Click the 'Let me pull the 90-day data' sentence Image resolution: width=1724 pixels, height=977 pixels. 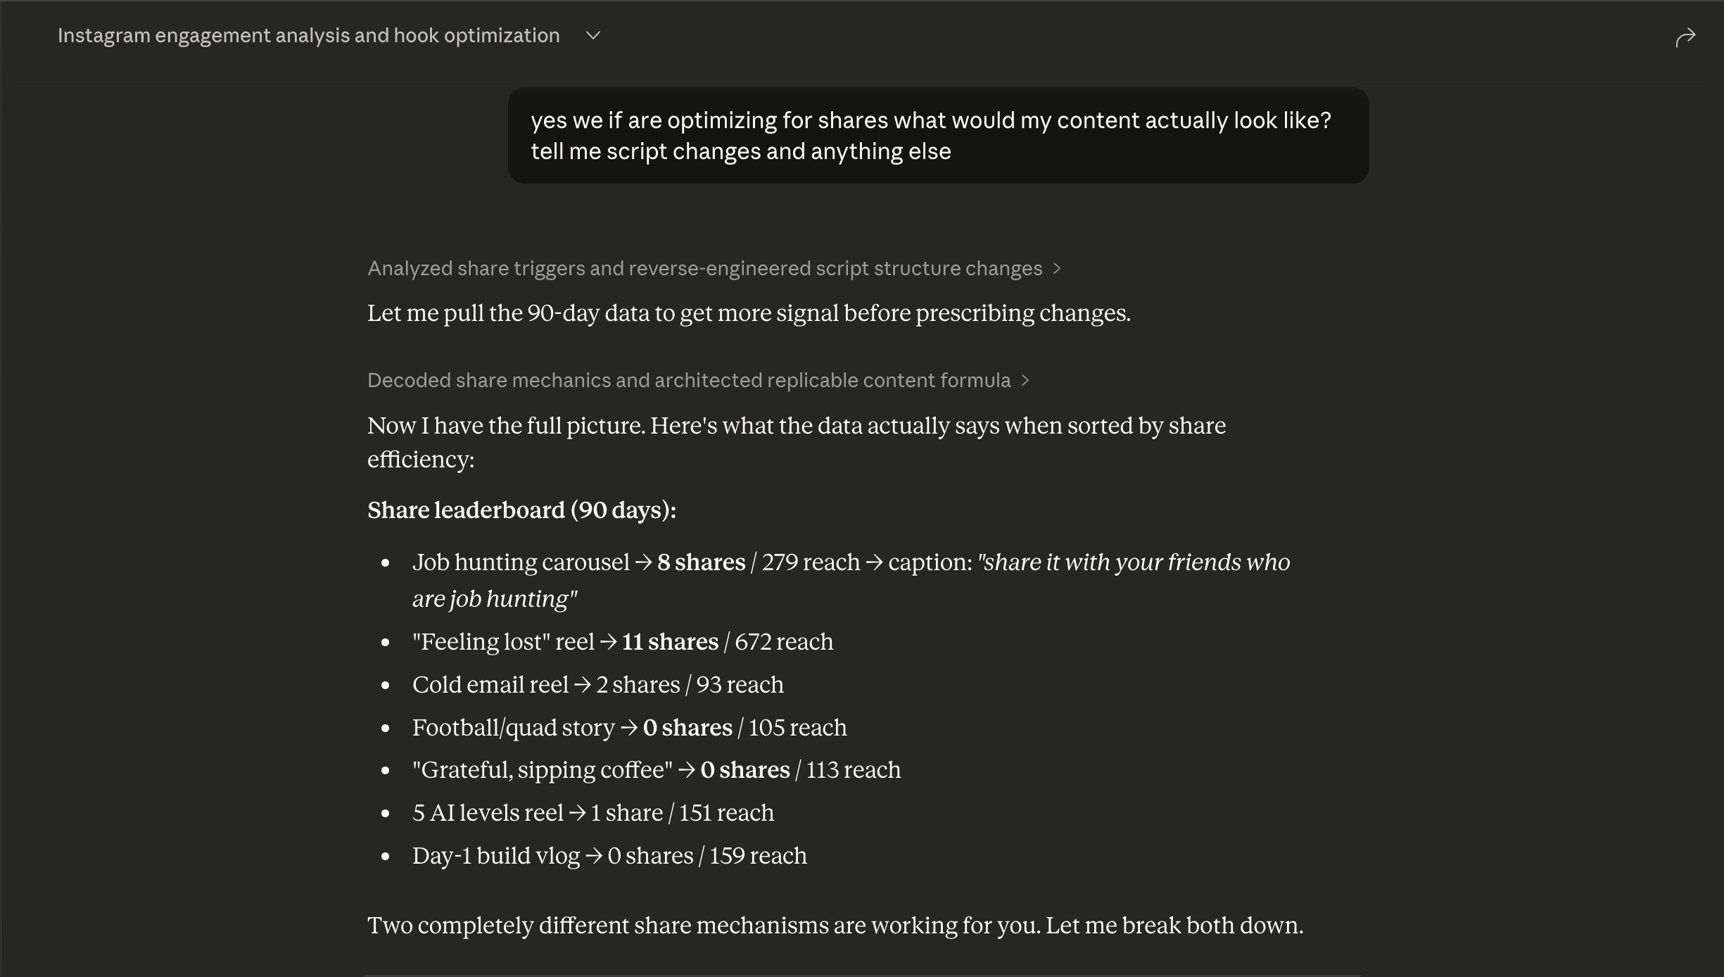(x=749, y=313)
